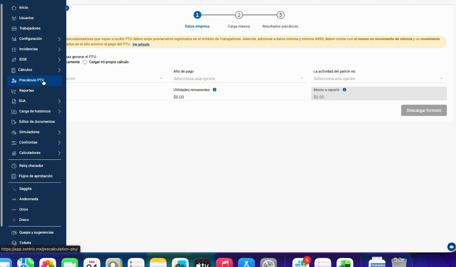456x267 pixels.
Task: Open Apple TV in the dock
Action: tap(202, 263)
